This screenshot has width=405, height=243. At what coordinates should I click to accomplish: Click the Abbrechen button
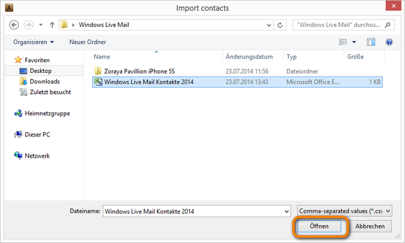pyautogui.click(x=370, y=226)
